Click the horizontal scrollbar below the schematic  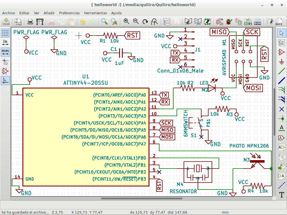[142, 198]
